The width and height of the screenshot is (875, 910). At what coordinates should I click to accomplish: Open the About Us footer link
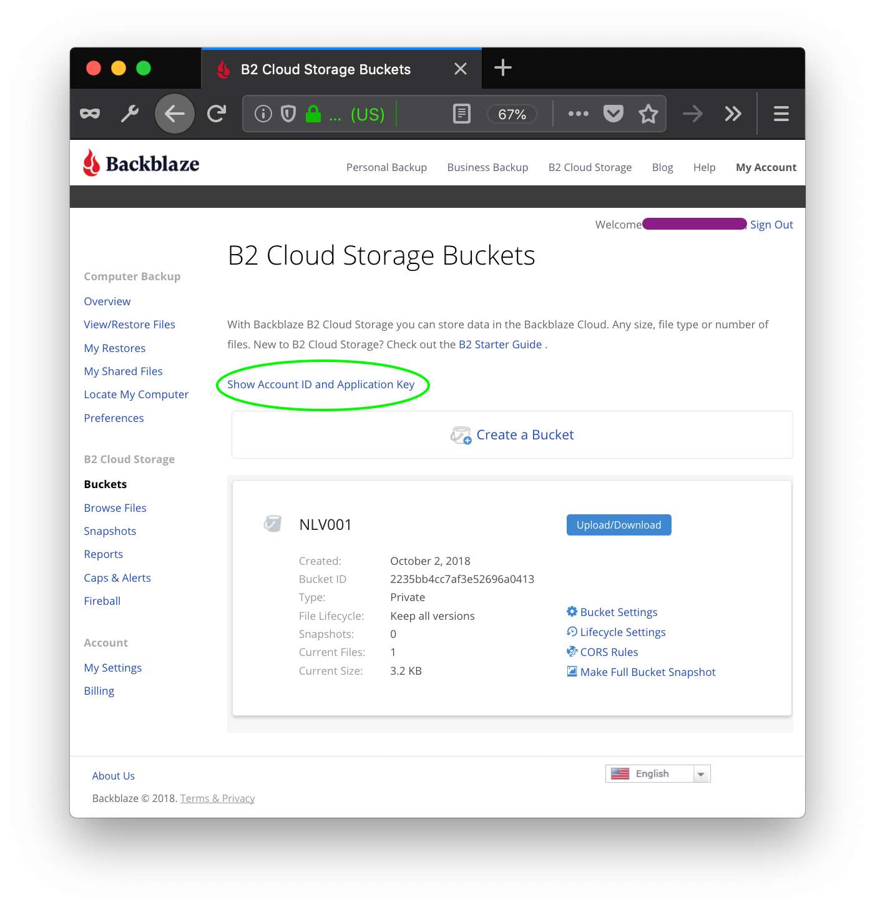114,776
